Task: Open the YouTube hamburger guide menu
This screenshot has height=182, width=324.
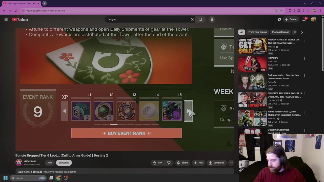Action: pyautogui.click(x=6, y=19)
